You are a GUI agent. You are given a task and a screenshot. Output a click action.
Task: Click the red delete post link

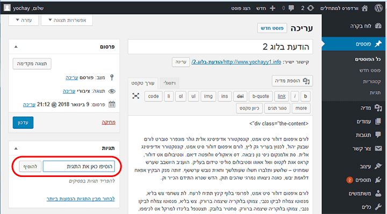click(x=109, y=122)
